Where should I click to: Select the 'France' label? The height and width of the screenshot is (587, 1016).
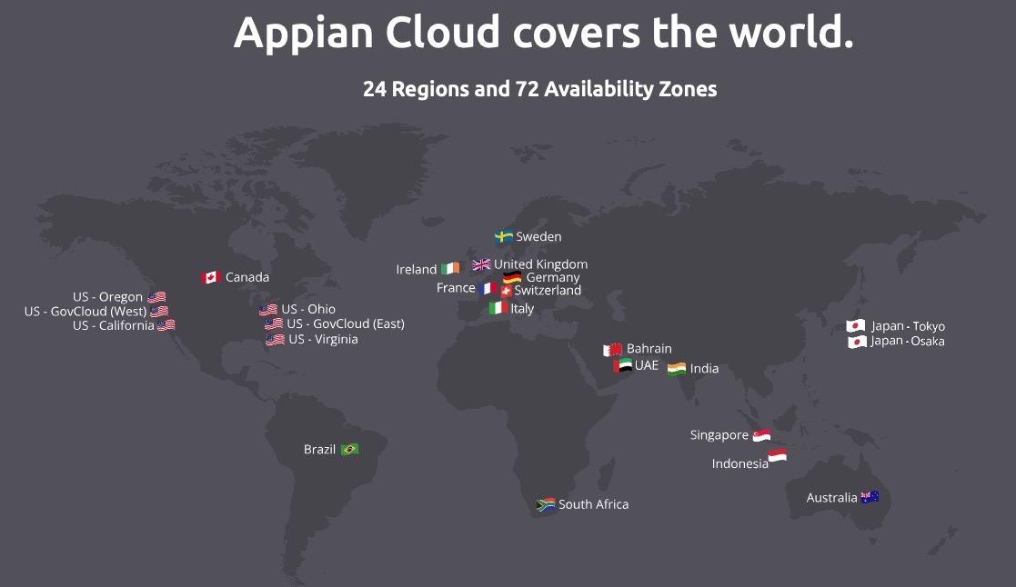(x=457, y=287)
